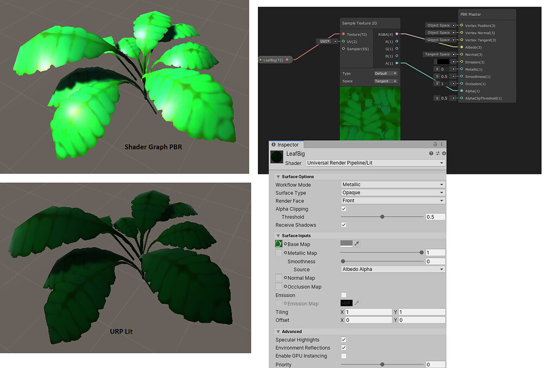Open the Workflow Mode dropdown

point(392,185)
